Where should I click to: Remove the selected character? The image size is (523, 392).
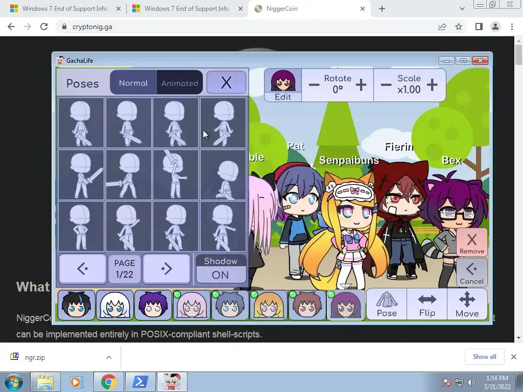(471, 242)
